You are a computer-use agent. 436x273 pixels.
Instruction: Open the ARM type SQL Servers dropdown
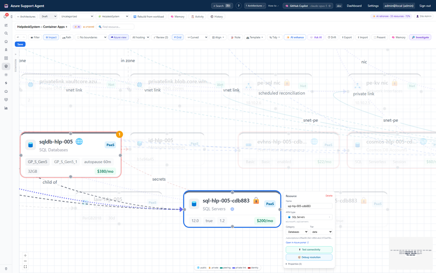[309, 217]
